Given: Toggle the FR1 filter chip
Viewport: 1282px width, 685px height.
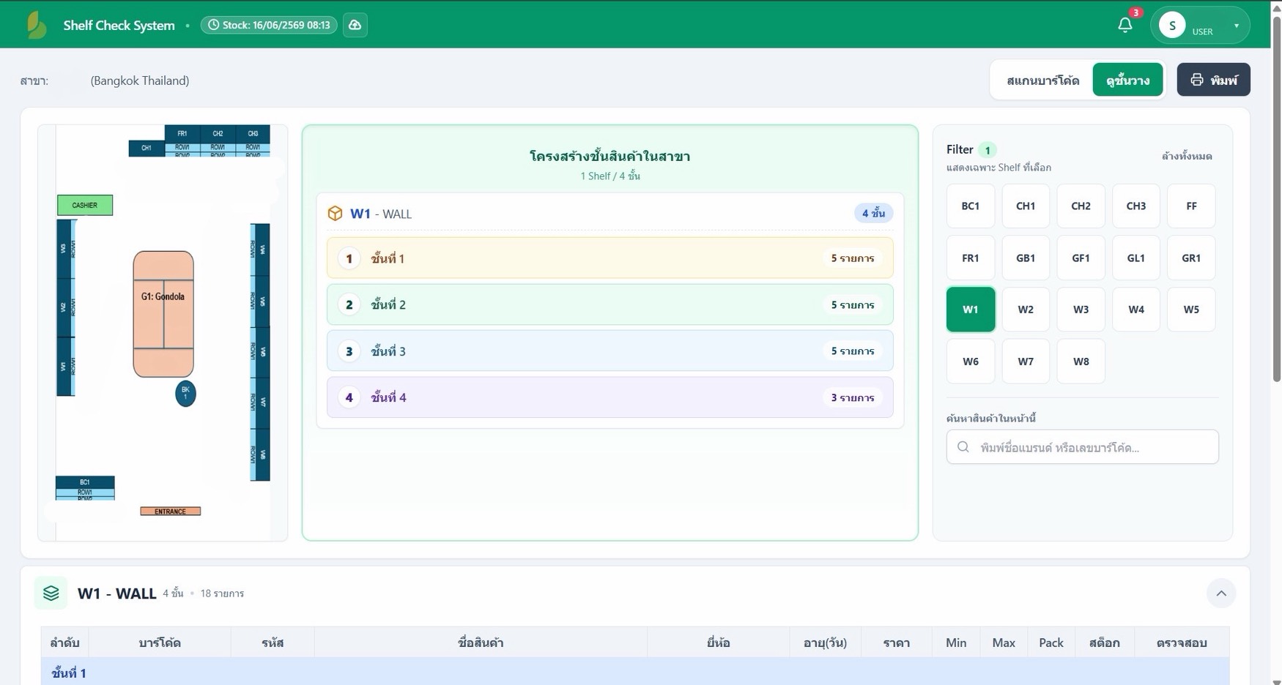Looking at the screenshot, I should pos(971,258).
